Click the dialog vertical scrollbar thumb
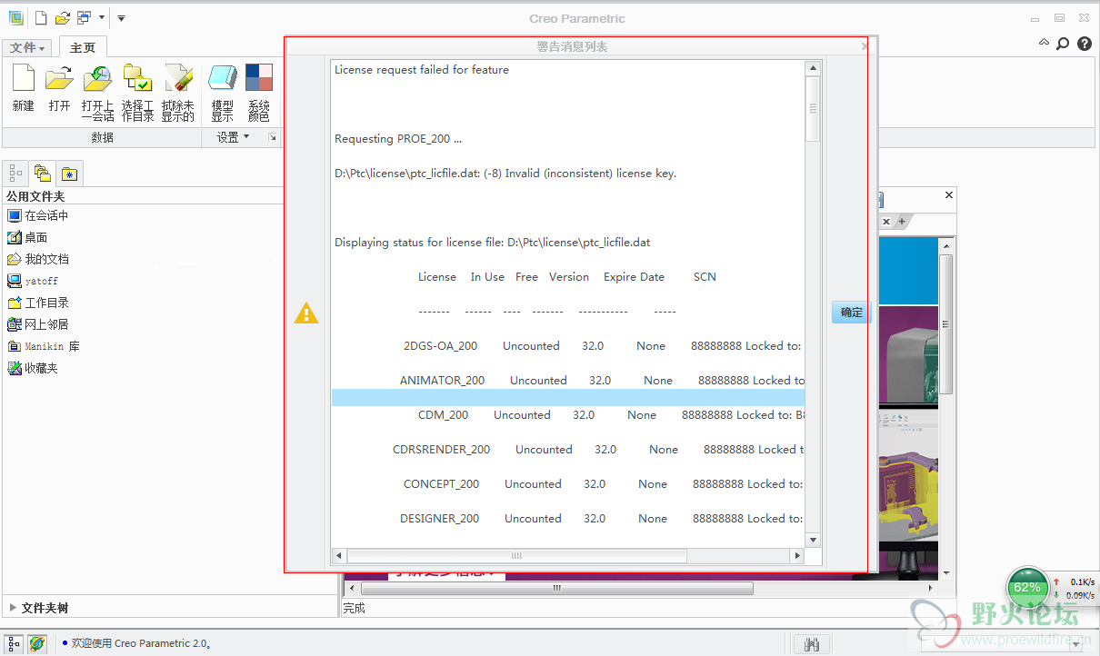The width and height of the screenshot is (1100, 656). pos(813,108)
